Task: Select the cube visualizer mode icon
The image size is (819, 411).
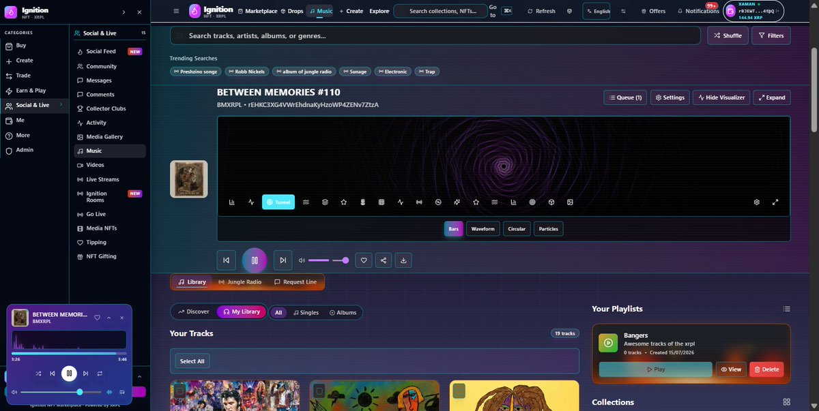Action: tap(551, 202)
